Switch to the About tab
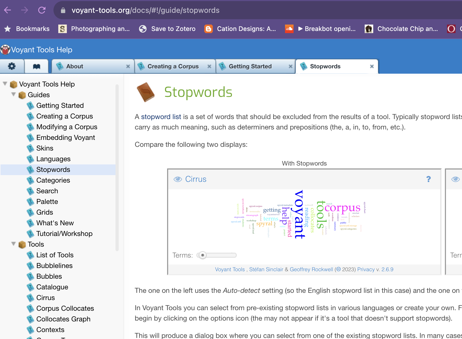This screenshot has height=339, width=462. pos(93,66)
